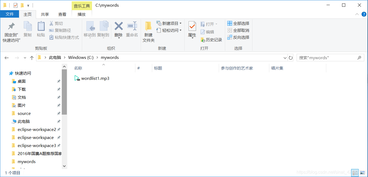This screenshot has width=368, height=177.
Task: Click the quick access Properties checkmark icon
Action: click(16, 5)
